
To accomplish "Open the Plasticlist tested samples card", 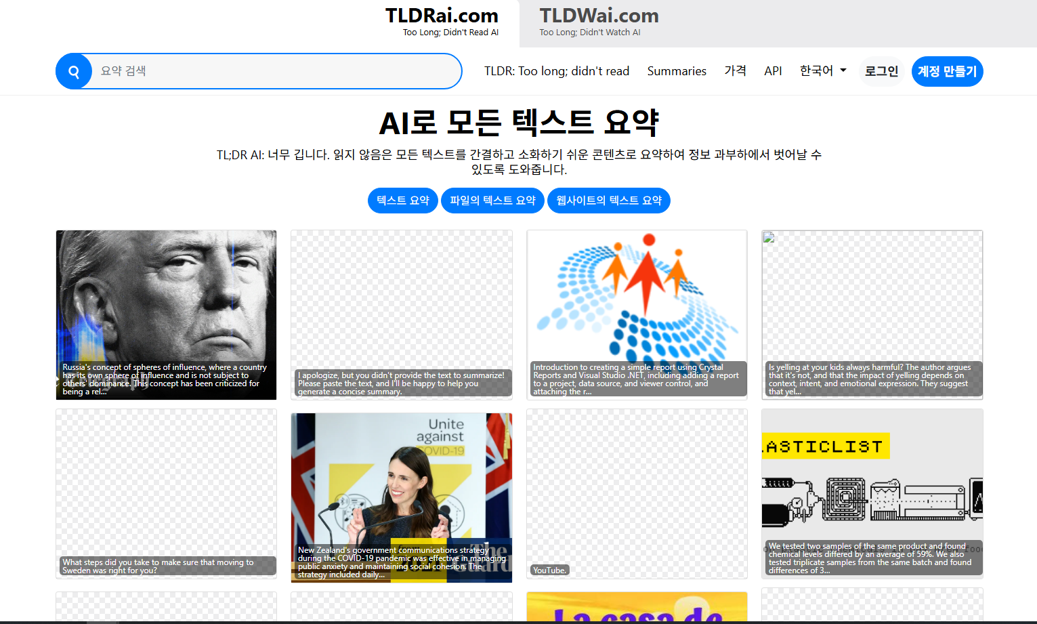I will 872,494.
